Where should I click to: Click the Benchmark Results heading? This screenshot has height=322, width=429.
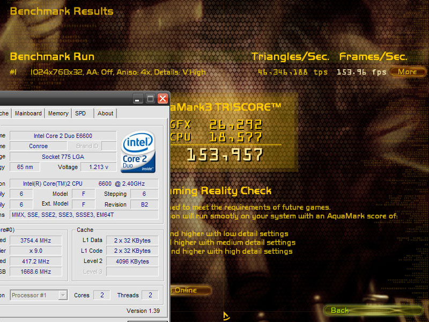(x=62, y=11)
